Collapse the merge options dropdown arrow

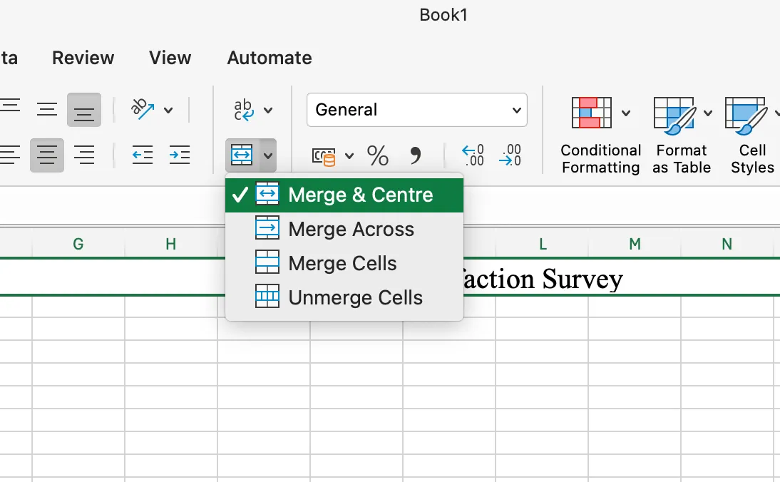267,155
